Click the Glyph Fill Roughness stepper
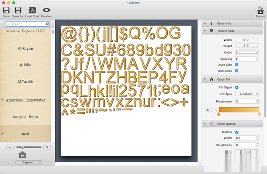 click(x=258, y=102)
